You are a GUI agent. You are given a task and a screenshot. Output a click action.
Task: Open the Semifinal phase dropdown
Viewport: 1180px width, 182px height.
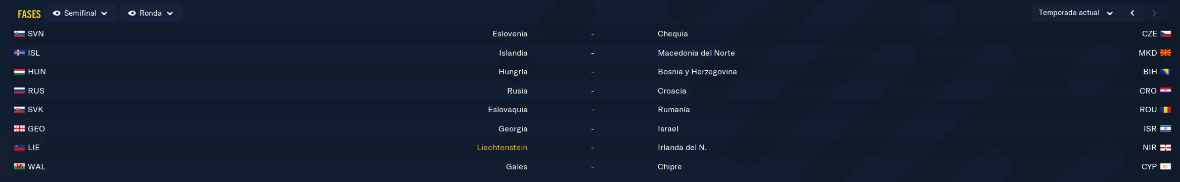coord(80,13)
